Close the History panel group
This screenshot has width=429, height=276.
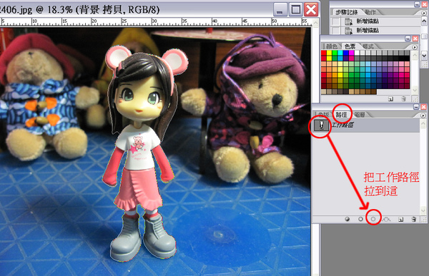click(x=424, y=4)
